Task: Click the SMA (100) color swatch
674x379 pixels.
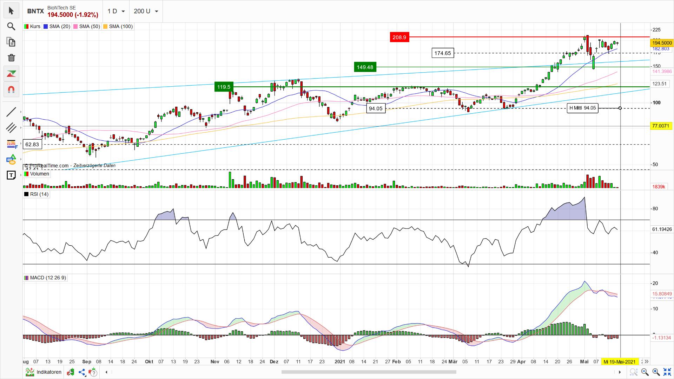Action: (106, 26)
